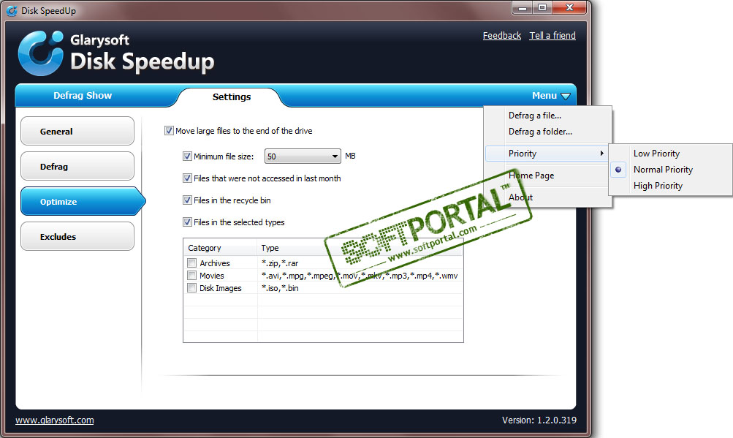Click the Disk SpeedUp title bar icon
Viewport: 733px width, 438px height.
tap(12, 10)
